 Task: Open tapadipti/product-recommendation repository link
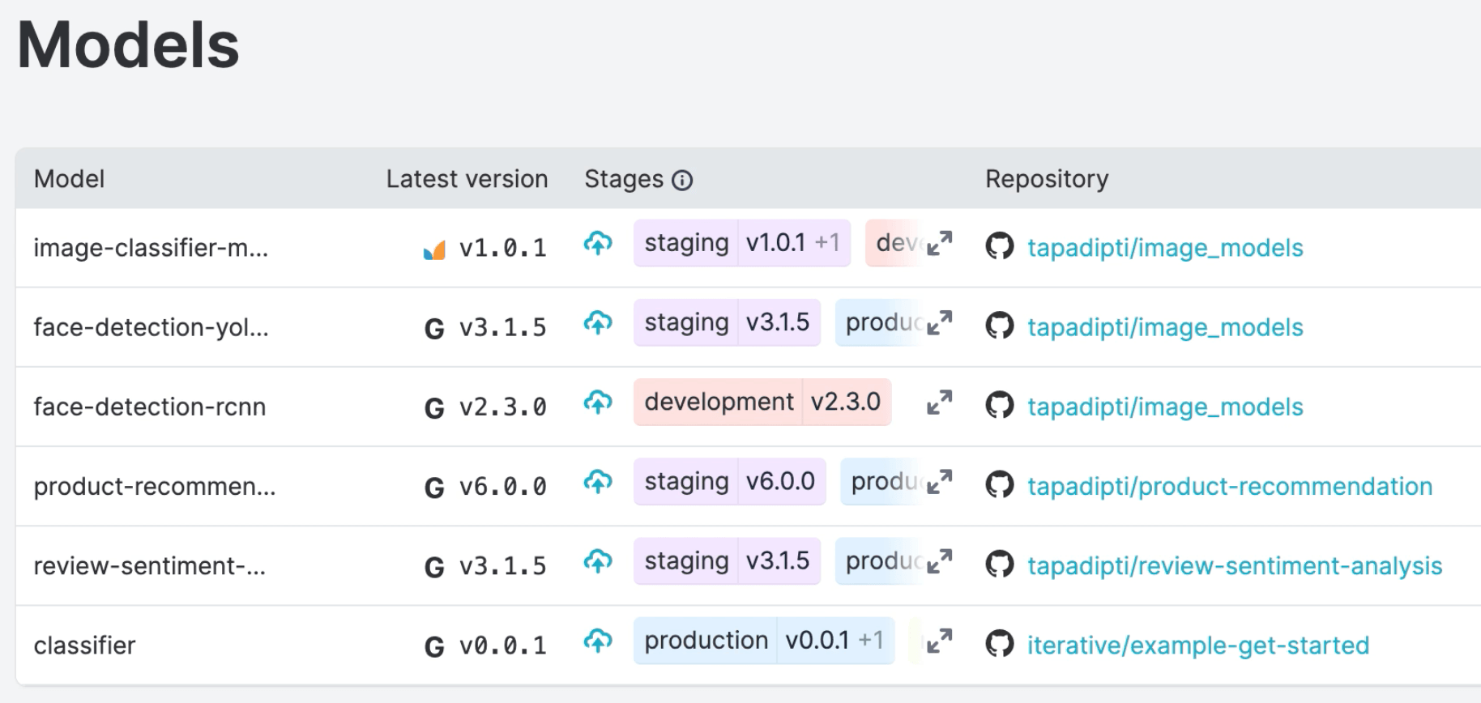coord(1229,486)
